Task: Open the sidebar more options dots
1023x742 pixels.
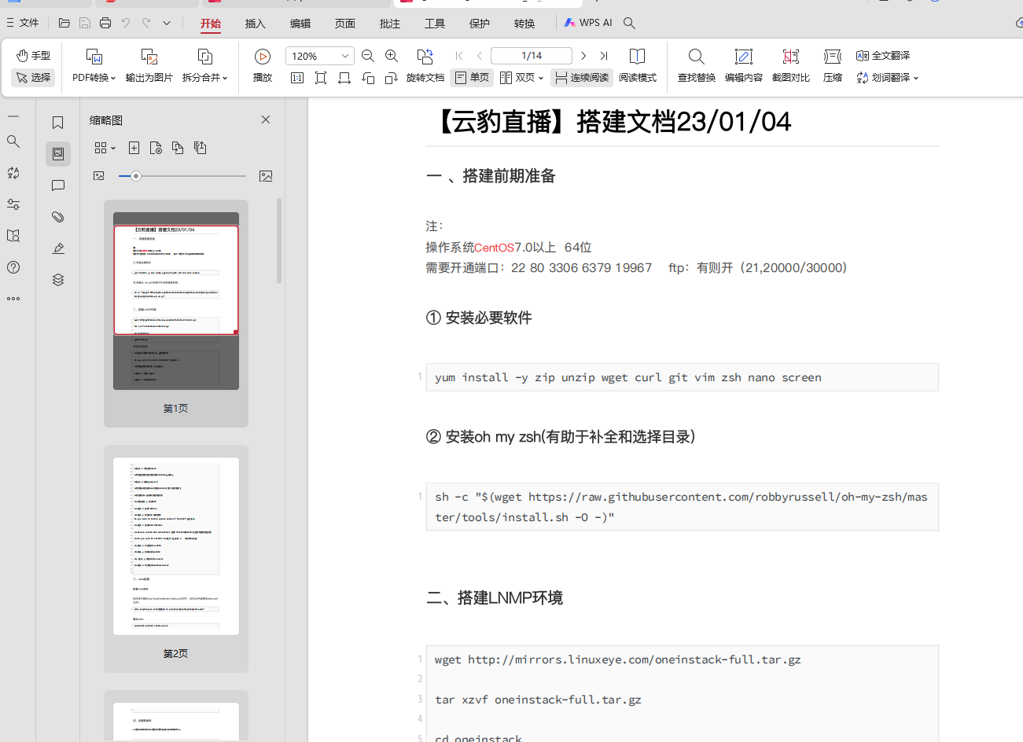Action: coord(13,299)
